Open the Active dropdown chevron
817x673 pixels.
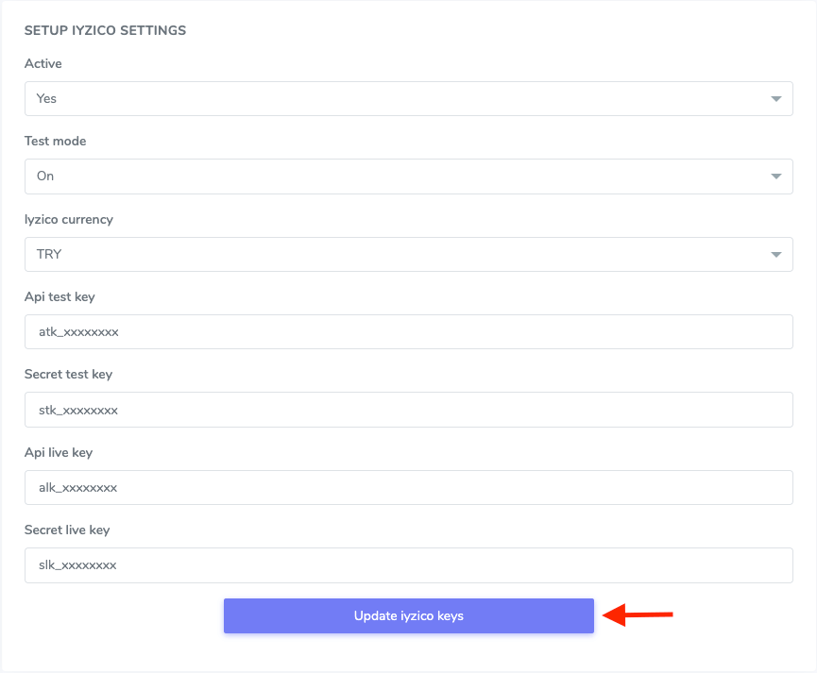point(775,98)
